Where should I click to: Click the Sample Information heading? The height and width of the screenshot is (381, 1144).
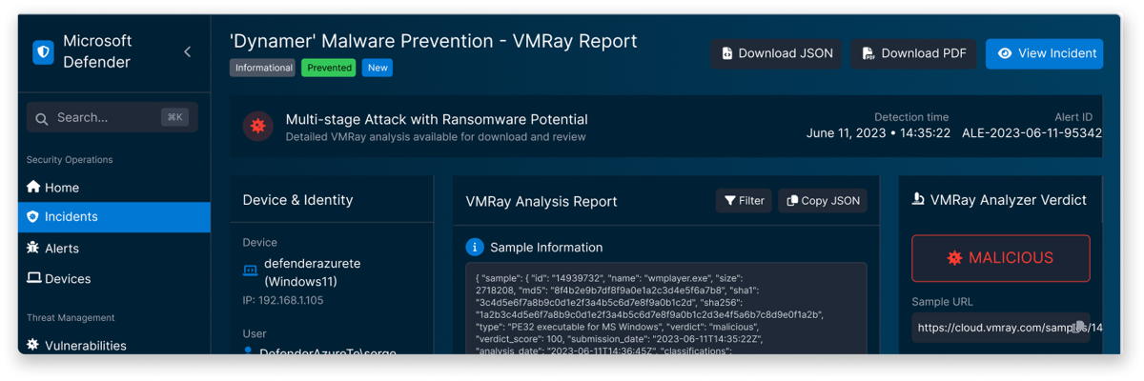[546, 247]
